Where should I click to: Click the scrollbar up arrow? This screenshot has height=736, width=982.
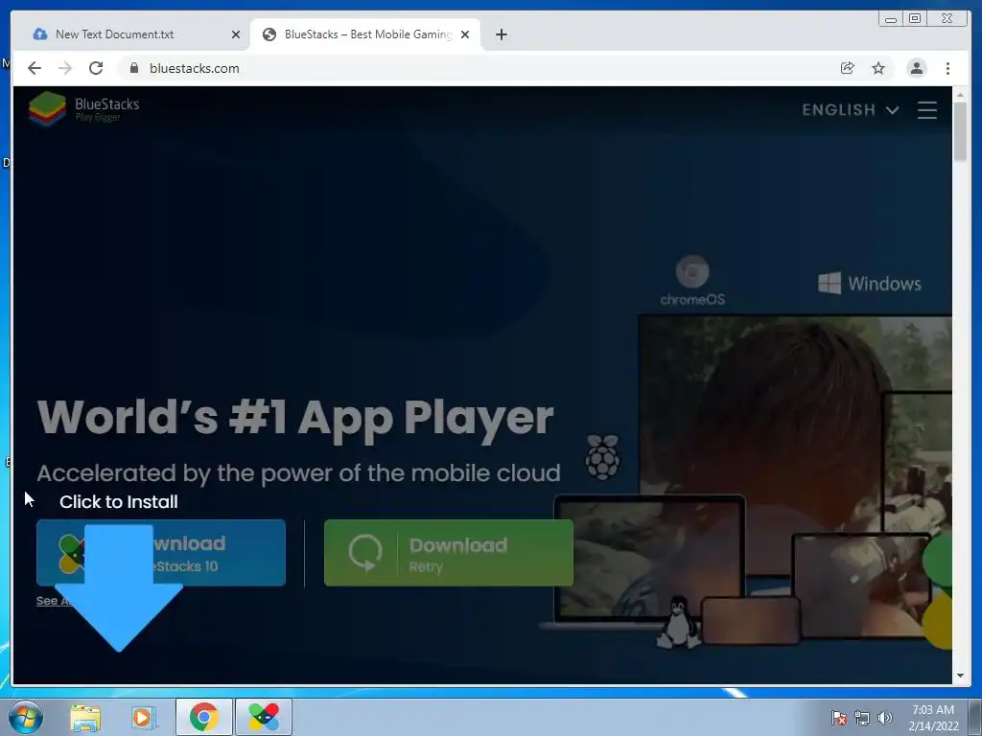click(960, 95)
